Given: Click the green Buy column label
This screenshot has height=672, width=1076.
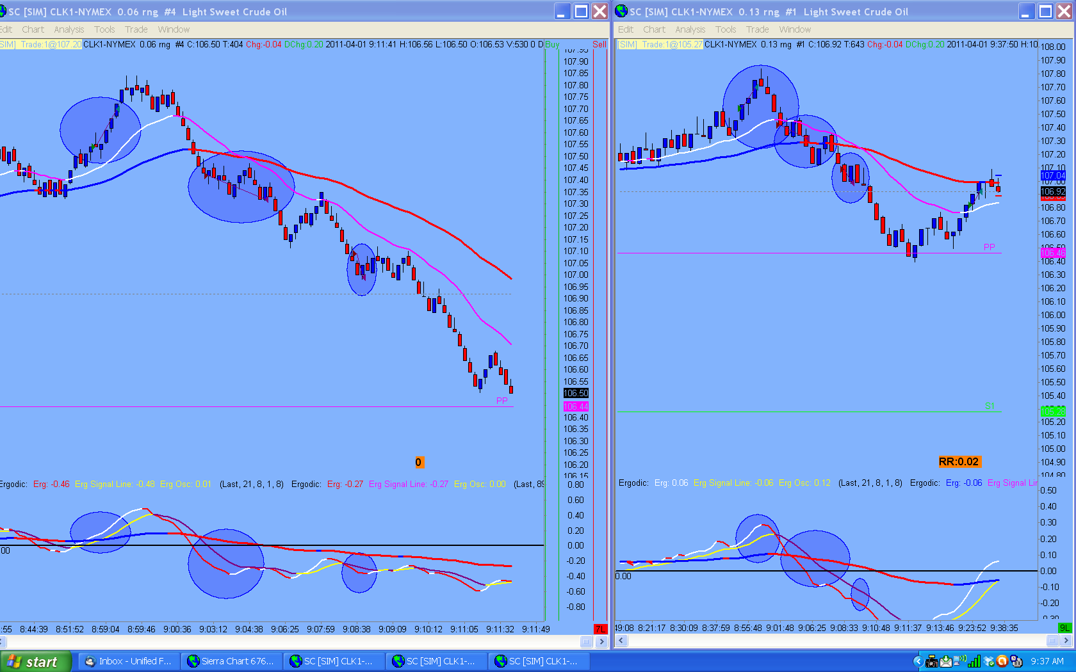Looking at the screenshot, I should [x=552, y=44].
